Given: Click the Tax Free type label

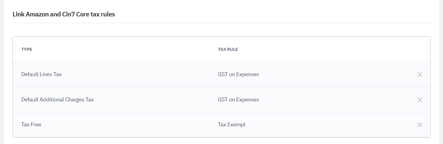Looking at the screenshot, I should coord(31,125).
